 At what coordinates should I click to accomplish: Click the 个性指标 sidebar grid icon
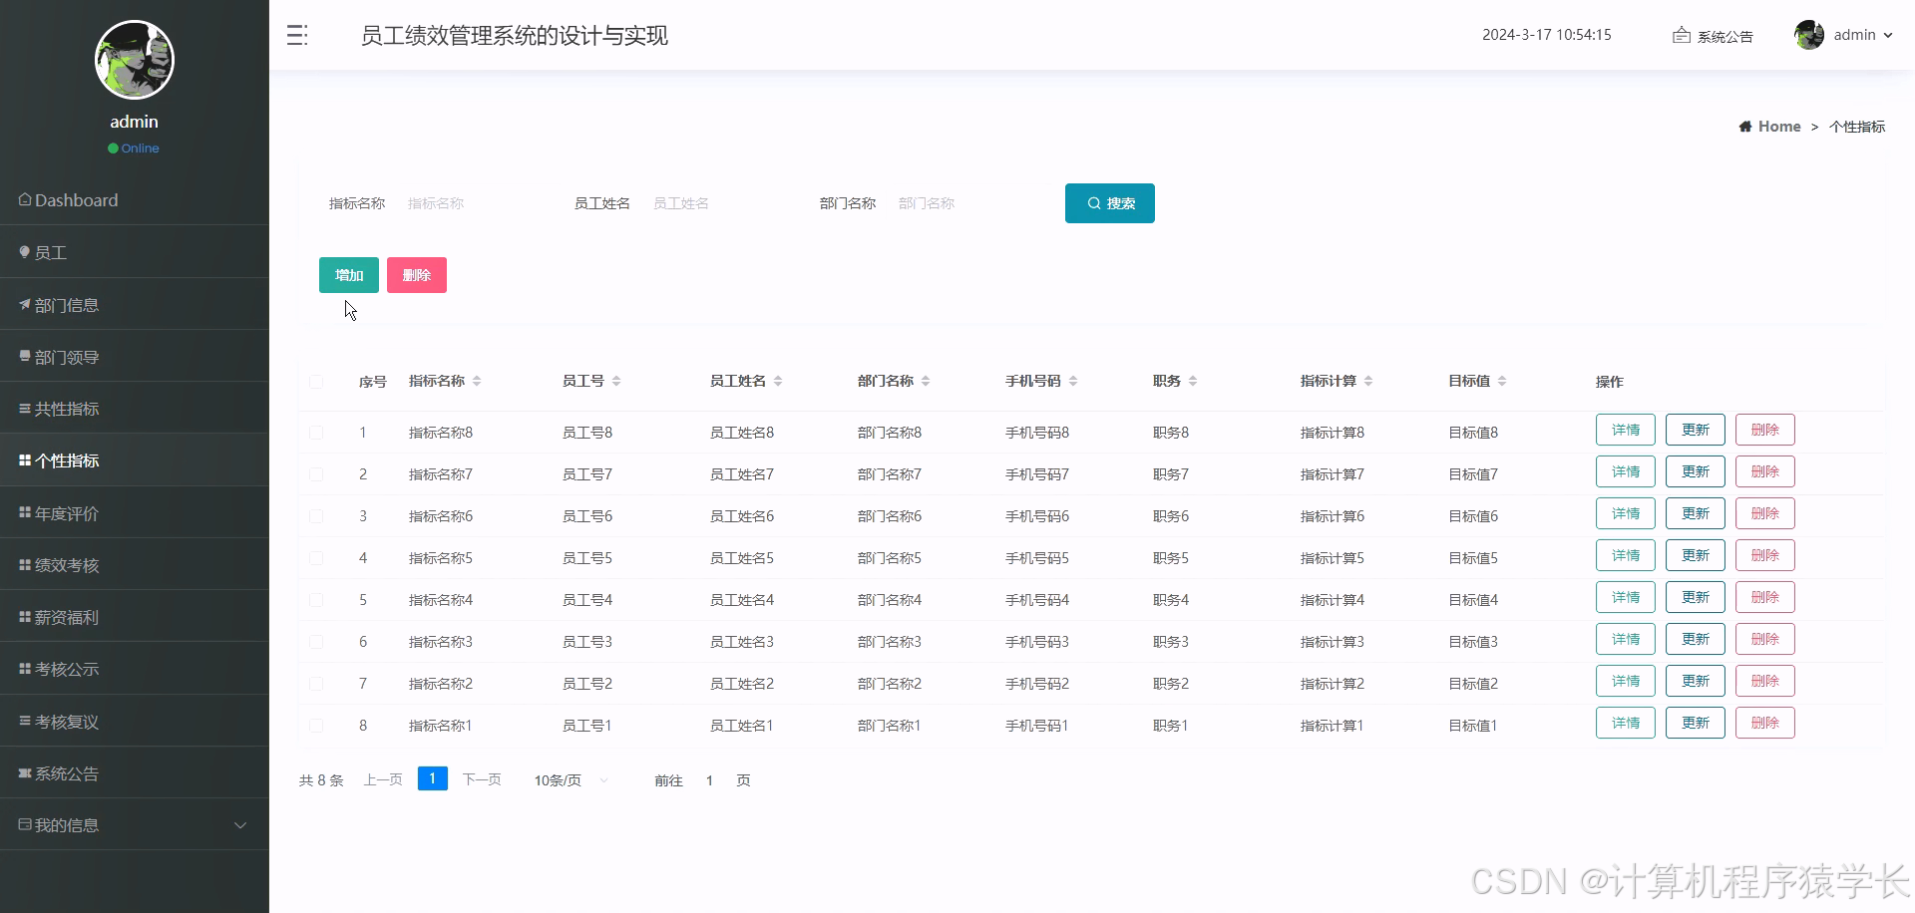click(25, 459)
